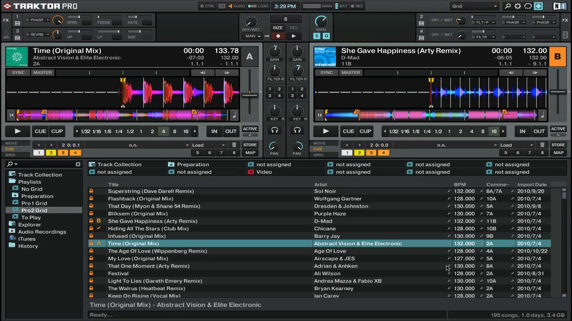Viewport: 572px width, 321px height.
Task: Open the To Play playlist
Action: pyautogui.click(x=31, y=218)
